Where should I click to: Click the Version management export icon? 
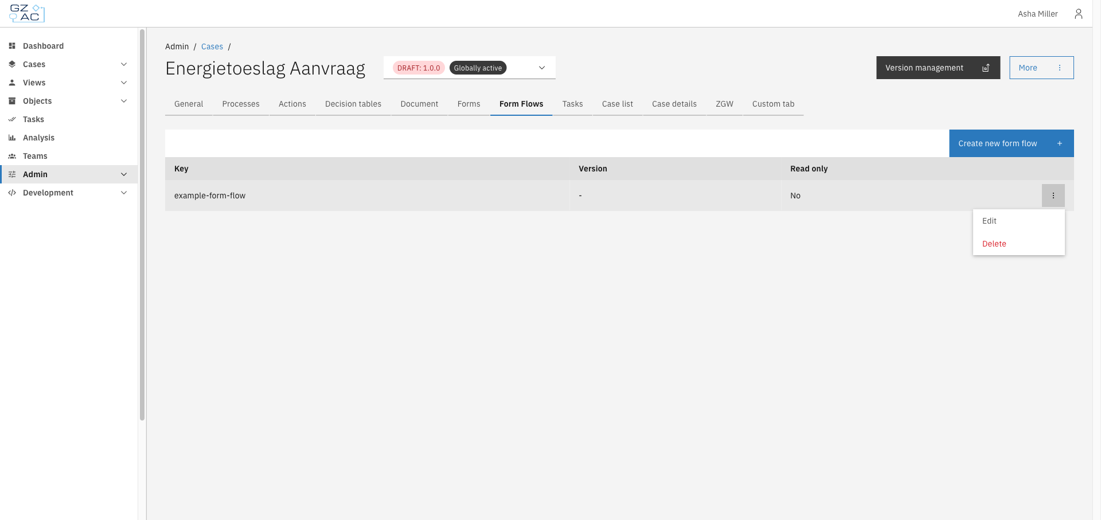pos(986,68)
